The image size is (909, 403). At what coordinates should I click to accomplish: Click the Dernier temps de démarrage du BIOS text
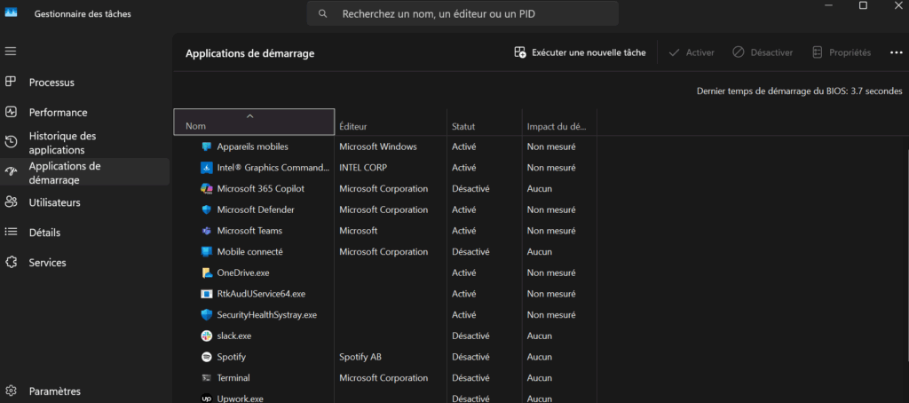[x=800, y=91]
